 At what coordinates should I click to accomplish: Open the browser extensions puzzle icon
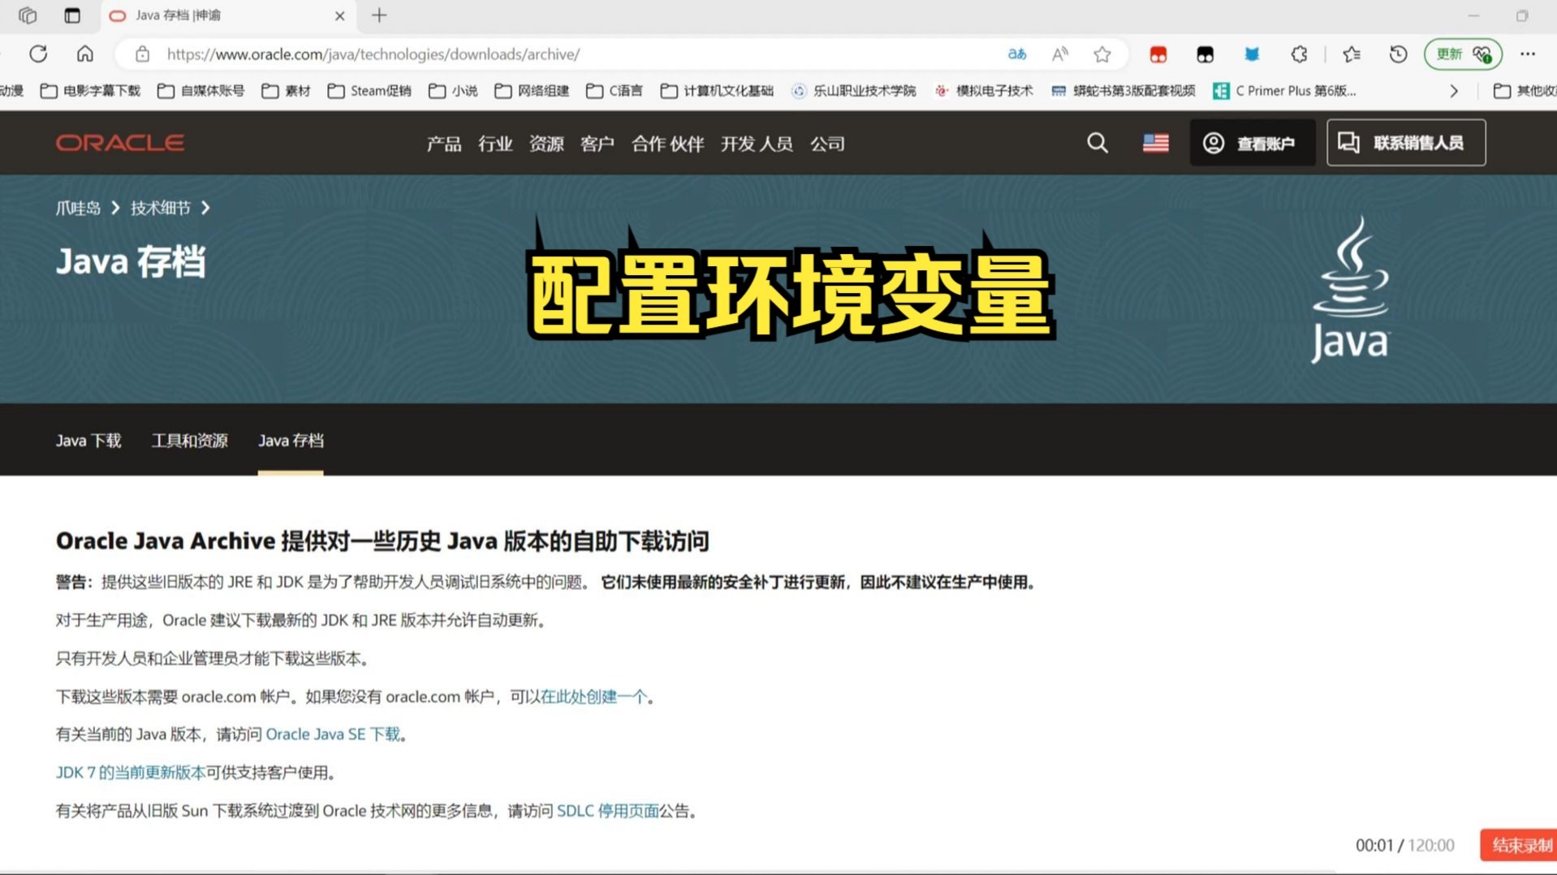1299,54
